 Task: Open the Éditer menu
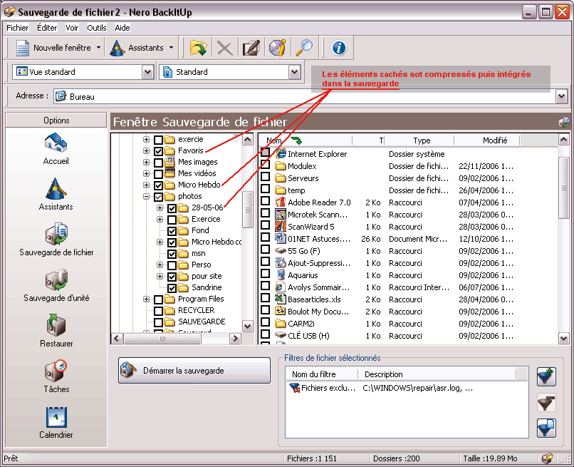(x=47, y=28)
